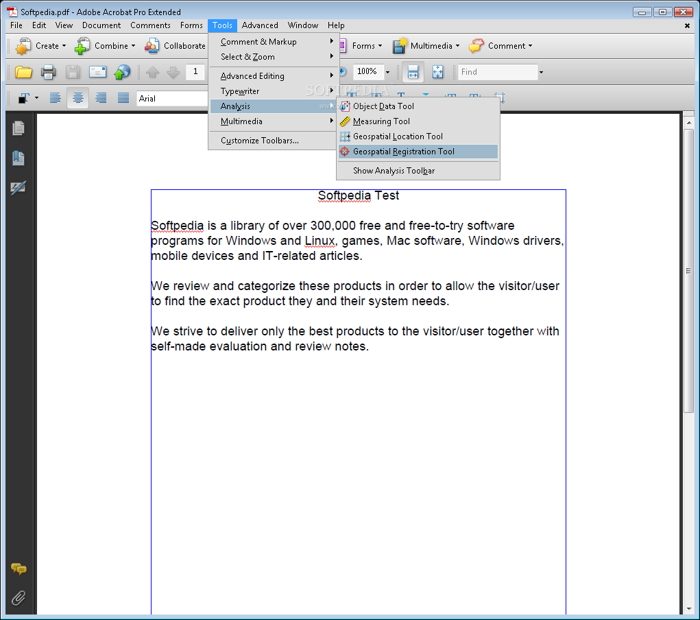Viewport: 700px width, 620px height.
Task: Open the Signatures panel icon
Action: pyautogui.click(x=19, y=187)
